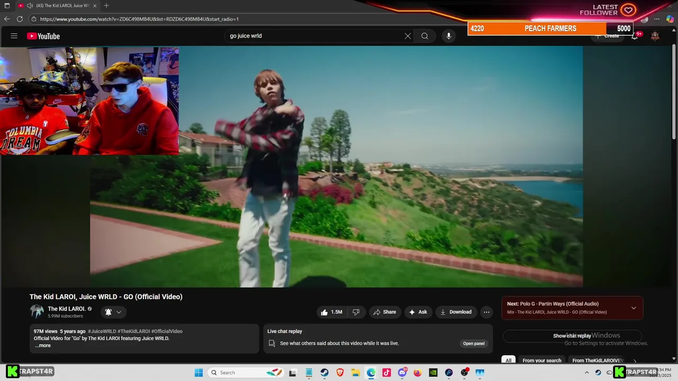Click the Download button

pos(456,312)
